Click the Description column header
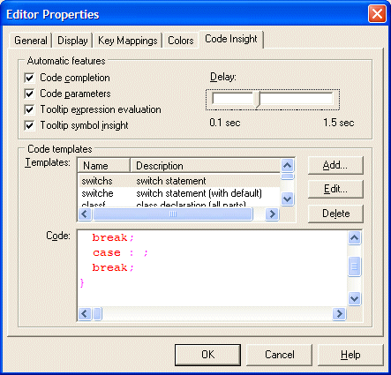 tap(206, 166)
